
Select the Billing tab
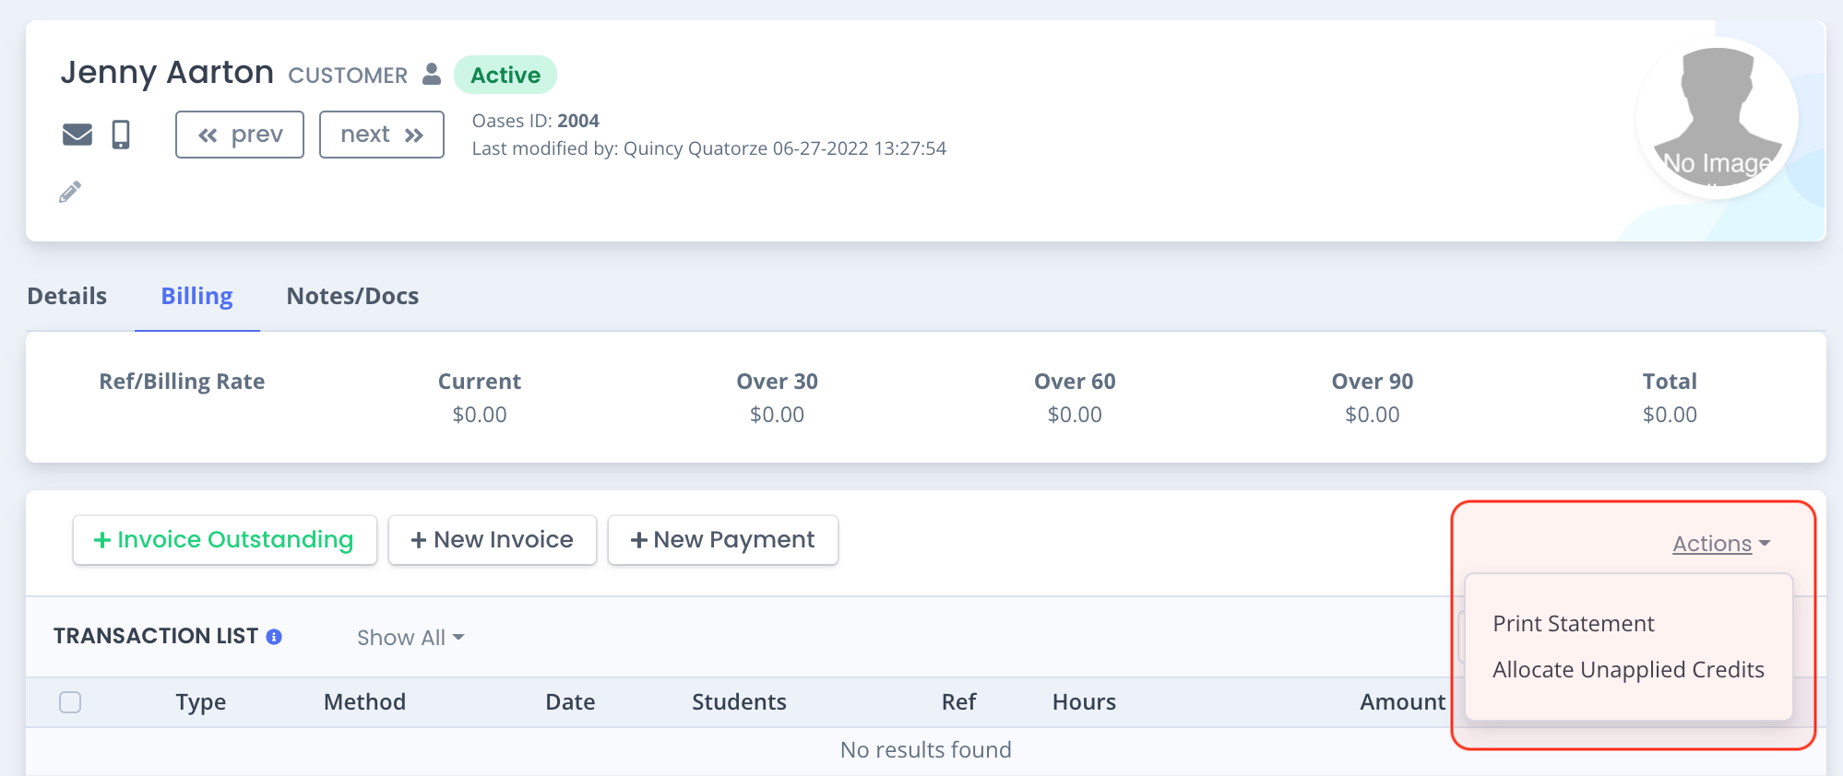click(196, 296)
